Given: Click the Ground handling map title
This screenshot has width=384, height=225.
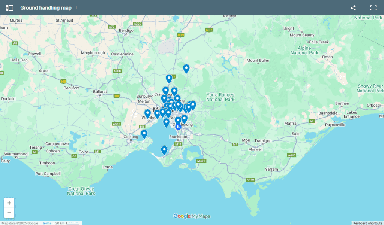Looking at the screenshot, I should (46, 8).
